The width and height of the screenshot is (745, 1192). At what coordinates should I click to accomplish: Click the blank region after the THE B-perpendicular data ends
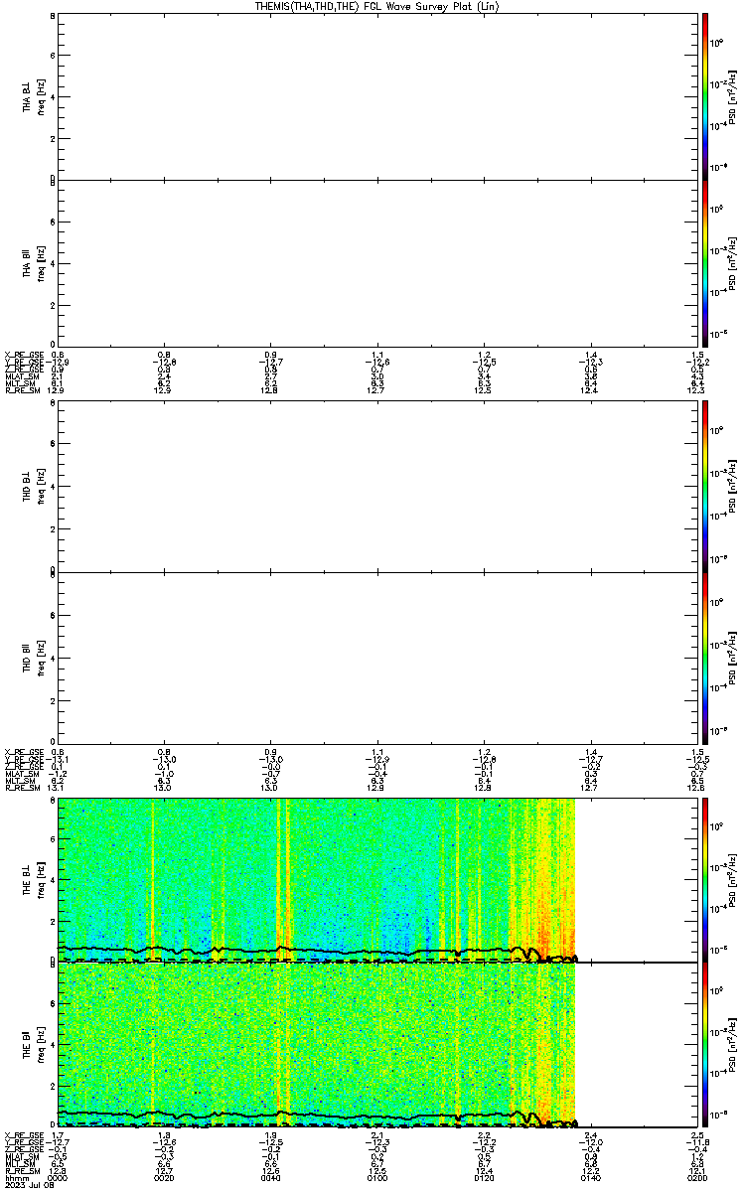[x=634, y=879]
